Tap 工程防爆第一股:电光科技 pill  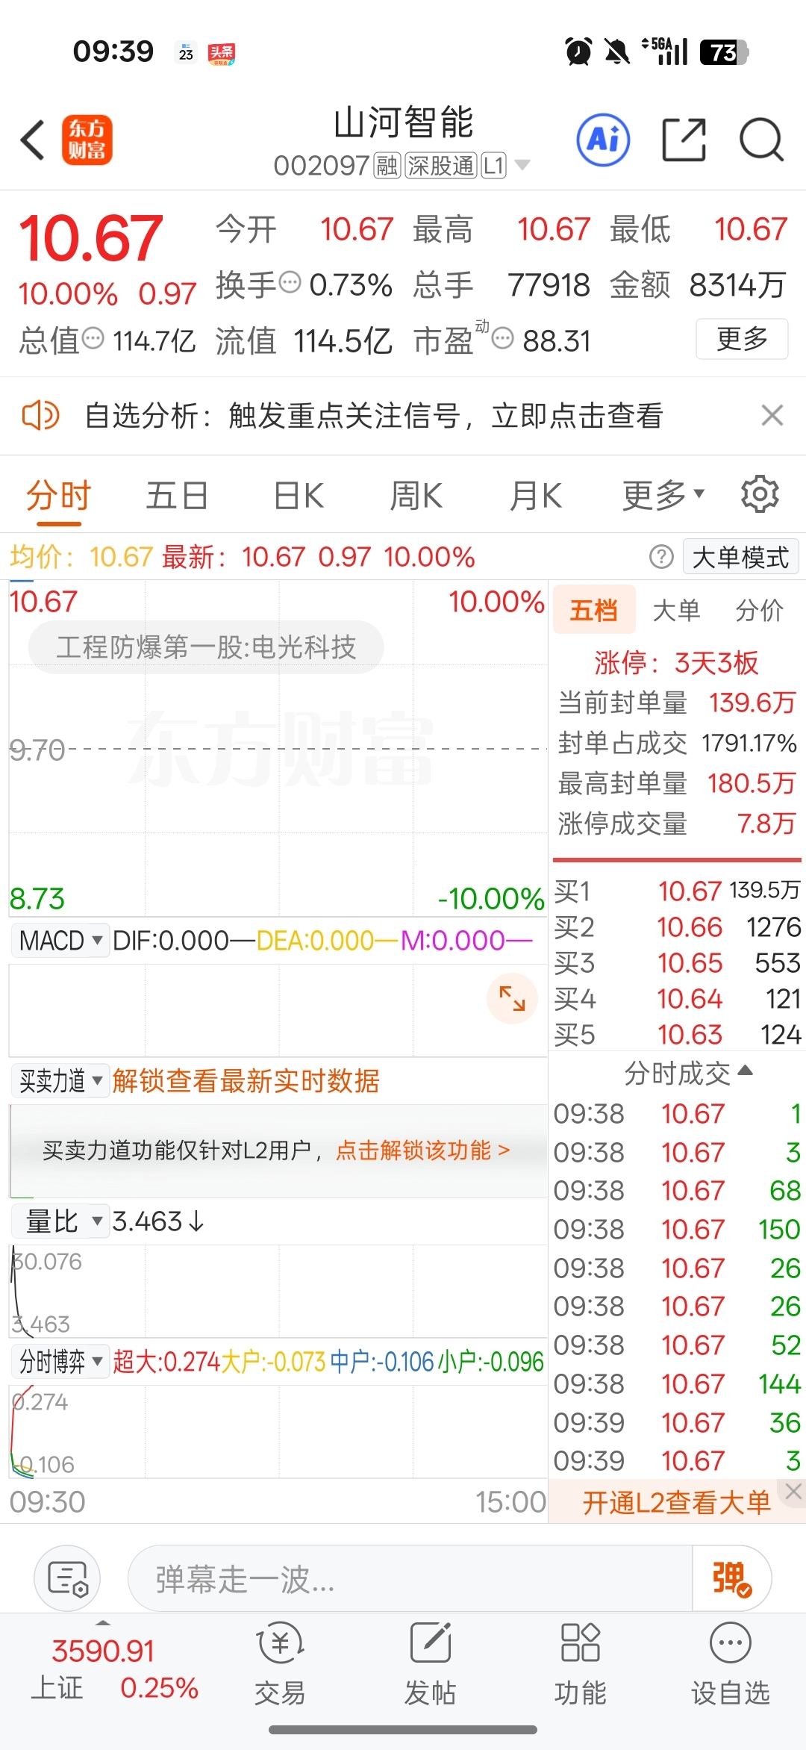[206, 647]
